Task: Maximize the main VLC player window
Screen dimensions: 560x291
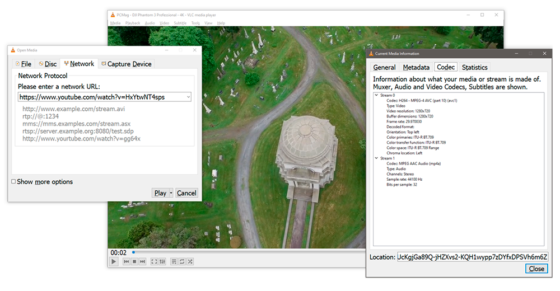Action: 482,15
